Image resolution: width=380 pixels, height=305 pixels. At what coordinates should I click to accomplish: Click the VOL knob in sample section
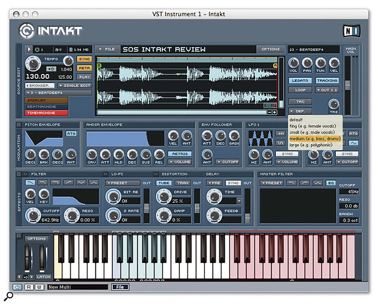point(294,63)
